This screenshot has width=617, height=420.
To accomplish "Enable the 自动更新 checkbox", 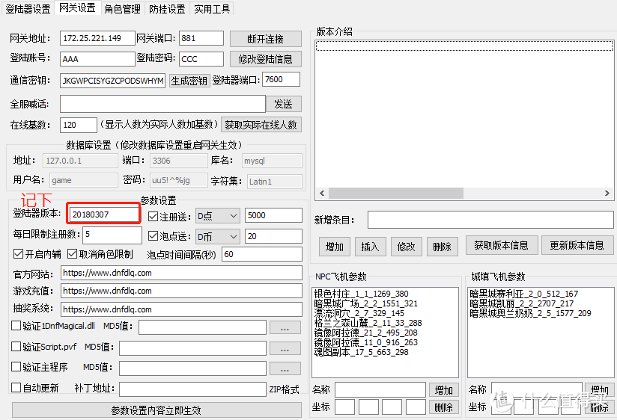I will point(16,387).
